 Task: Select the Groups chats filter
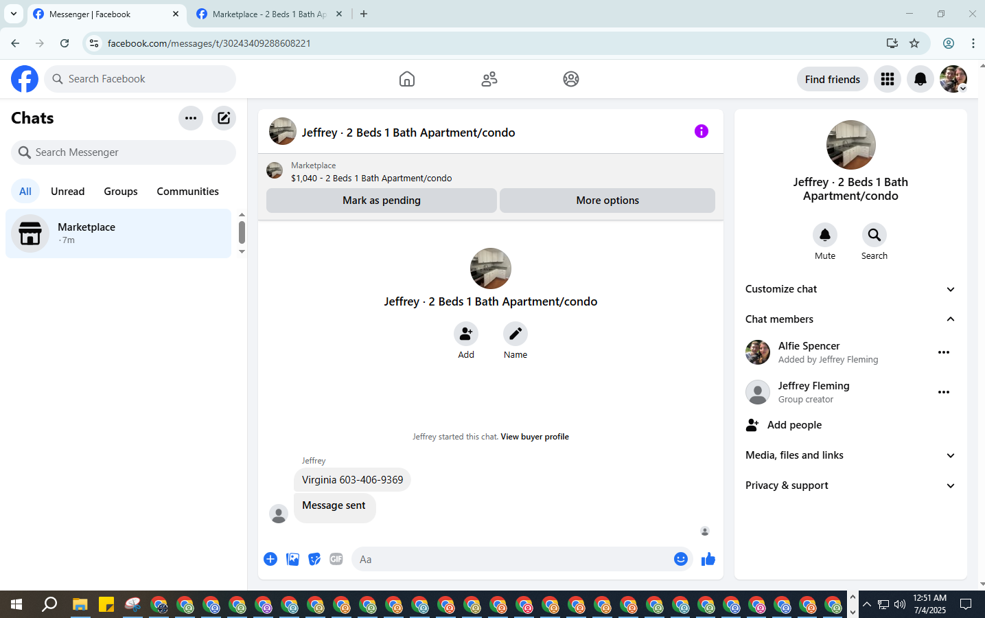click(121, 192)
